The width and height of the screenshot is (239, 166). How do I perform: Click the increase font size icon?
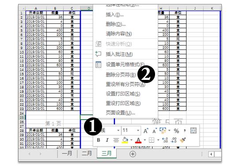pos(145,131)
